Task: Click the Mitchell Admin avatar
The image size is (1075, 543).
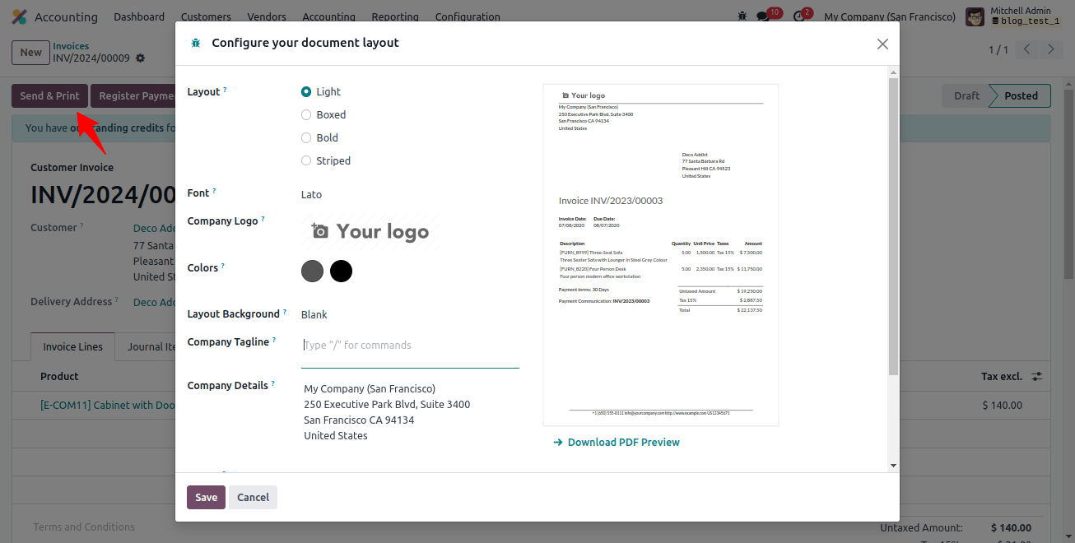Action: tap(975, 16)
